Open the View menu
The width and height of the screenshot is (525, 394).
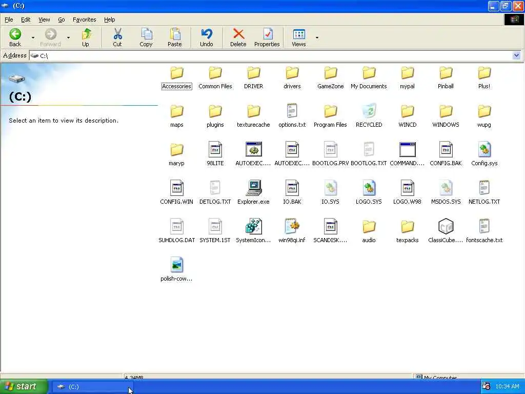44,20
